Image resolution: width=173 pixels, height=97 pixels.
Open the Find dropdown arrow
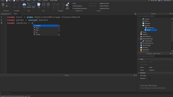(x=24, y=9)
